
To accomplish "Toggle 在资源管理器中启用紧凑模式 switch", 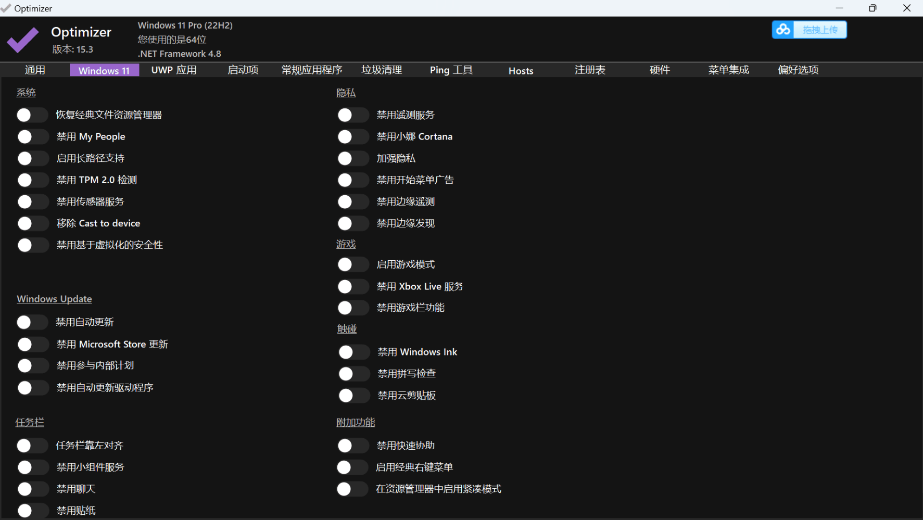I will point(351,489).
